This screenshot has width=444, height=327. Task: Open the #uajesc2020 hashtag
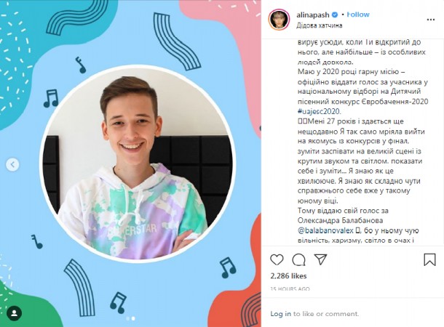(x=319, y=111)
